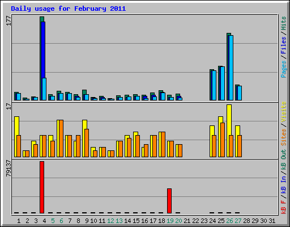
Task: Click day 31 on the x-axis
Action: [x=272, y=221]
